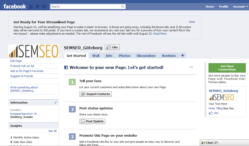
Task: Click the large SEMSEO page logo
Action: [x=34, y=51]
